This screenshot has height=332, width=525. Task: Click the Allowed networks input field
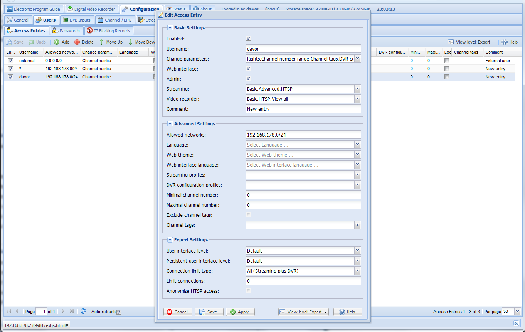[303, 135]
